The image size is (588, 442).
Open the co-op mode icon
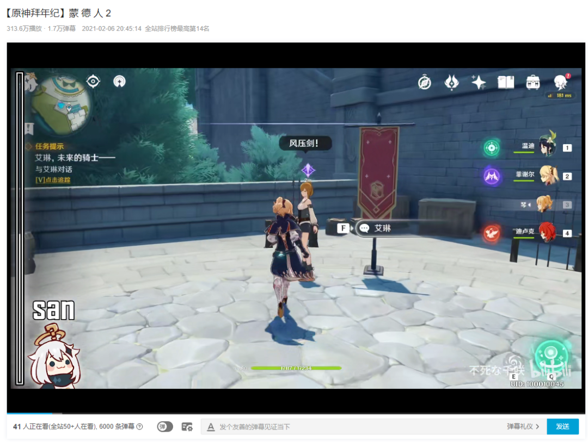(119, 82)
